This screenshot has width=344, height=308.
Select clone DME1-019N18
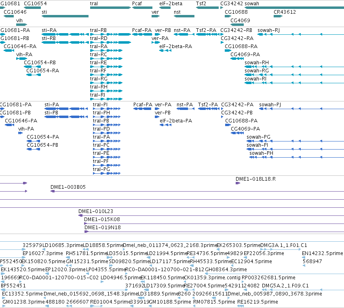pos(214,232)
